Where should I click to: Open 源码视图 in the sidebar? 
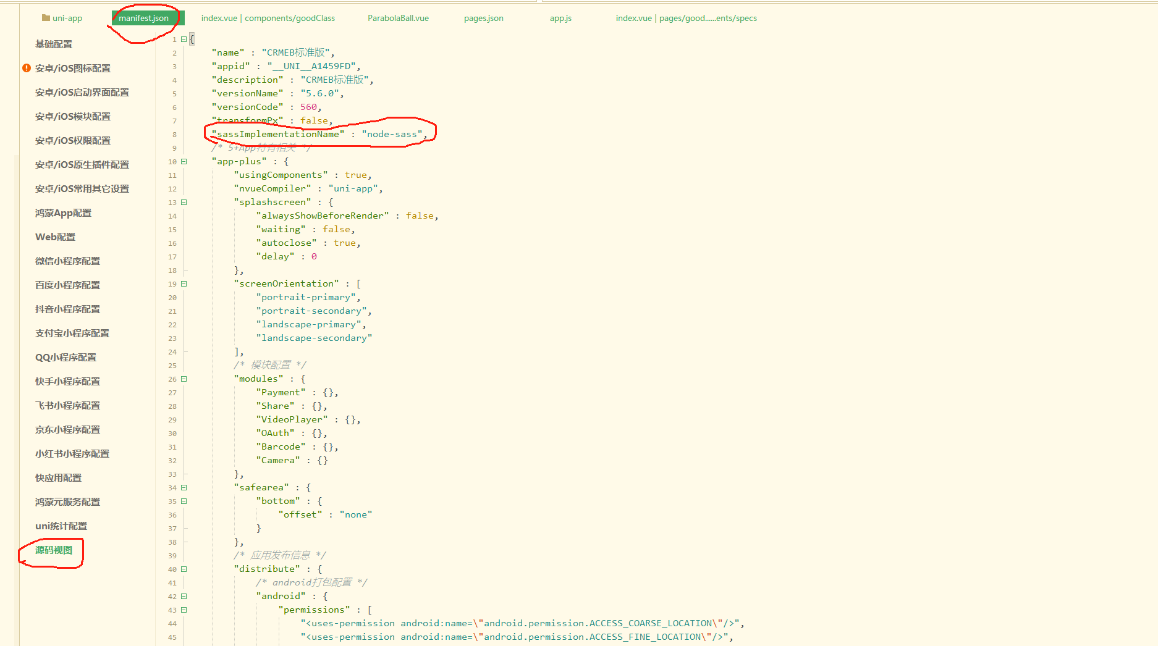coord(54,550)
